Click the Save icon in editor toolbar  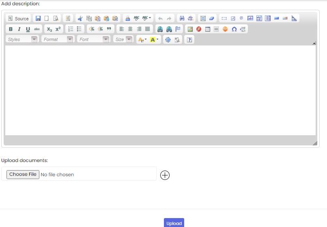pos(38,19)
